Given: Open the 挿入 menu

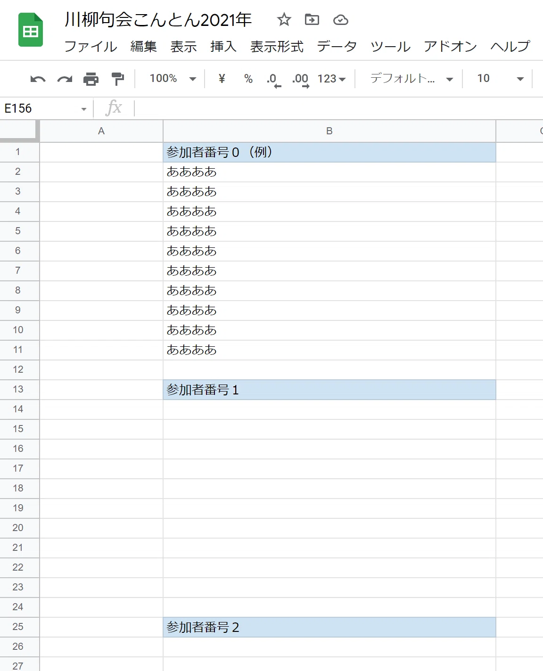Looking at the screenshot, I should click(223, 46).
